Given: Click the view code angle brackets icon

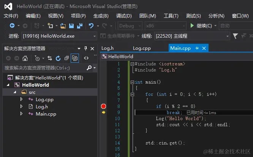Looking at the screenshot, I should point(86,58).
